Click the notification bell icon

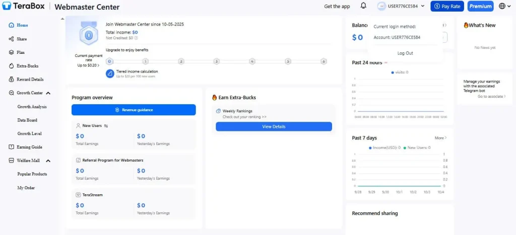363,6
